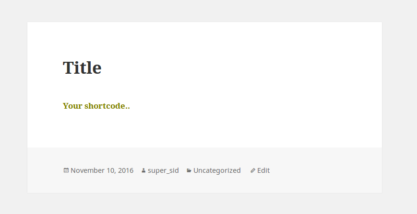Open the super_sid author link
The image size is (417, 214).
pos(163,170)
